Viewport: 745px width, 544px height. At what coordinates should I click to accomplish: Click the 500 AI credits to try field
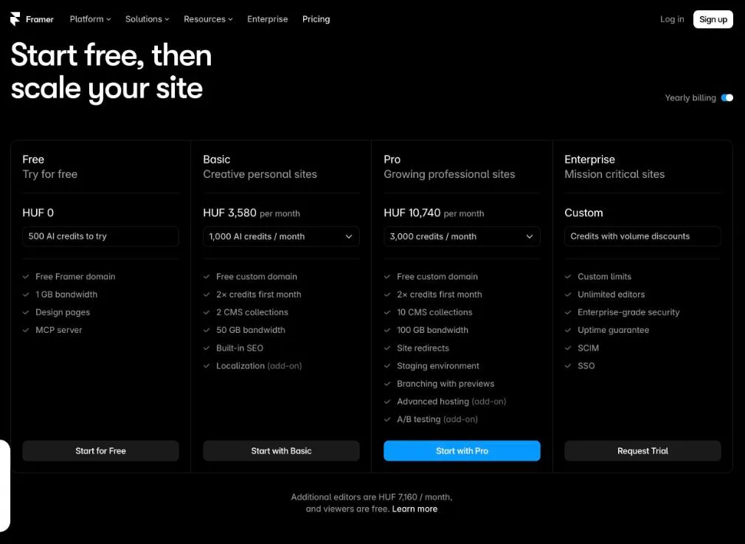click(x=101, y=236)
